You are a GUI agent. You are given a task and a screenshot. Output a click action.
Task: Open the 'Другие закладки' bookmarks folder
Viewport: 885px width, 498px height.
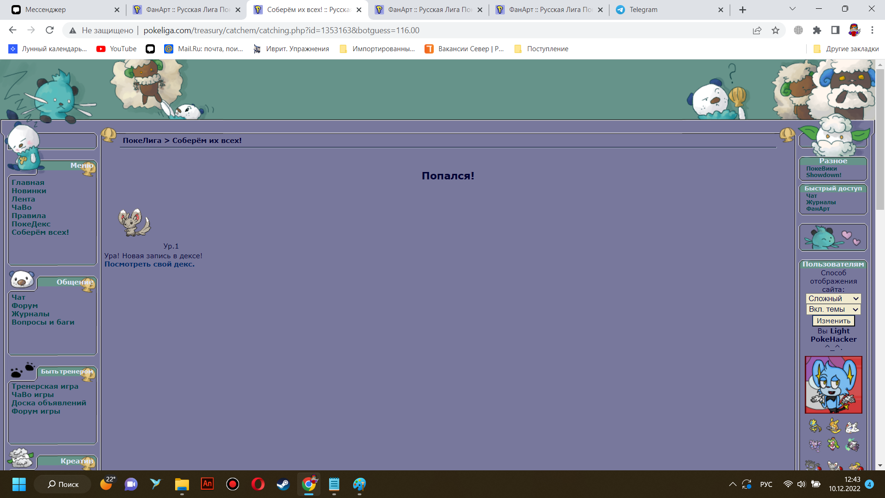click(x=846, y=49)
